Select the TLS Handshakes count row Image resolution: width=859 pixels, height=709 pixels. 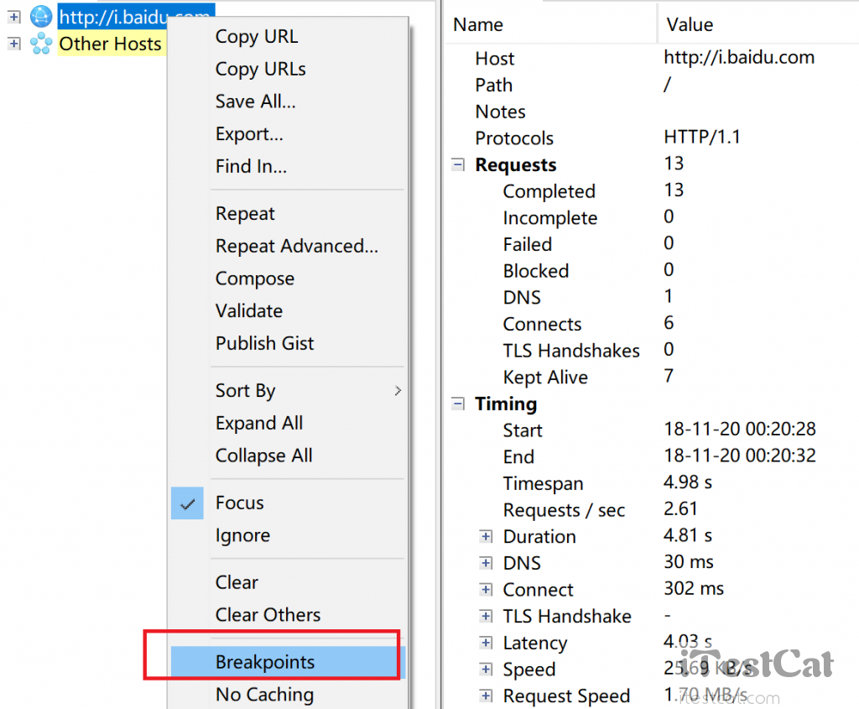[x=652, y=351]
